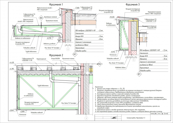Click note 12 "Все парапетные крышки и отливы"
This screenshot has width=173, height=123.
click(x=129, y=111)
